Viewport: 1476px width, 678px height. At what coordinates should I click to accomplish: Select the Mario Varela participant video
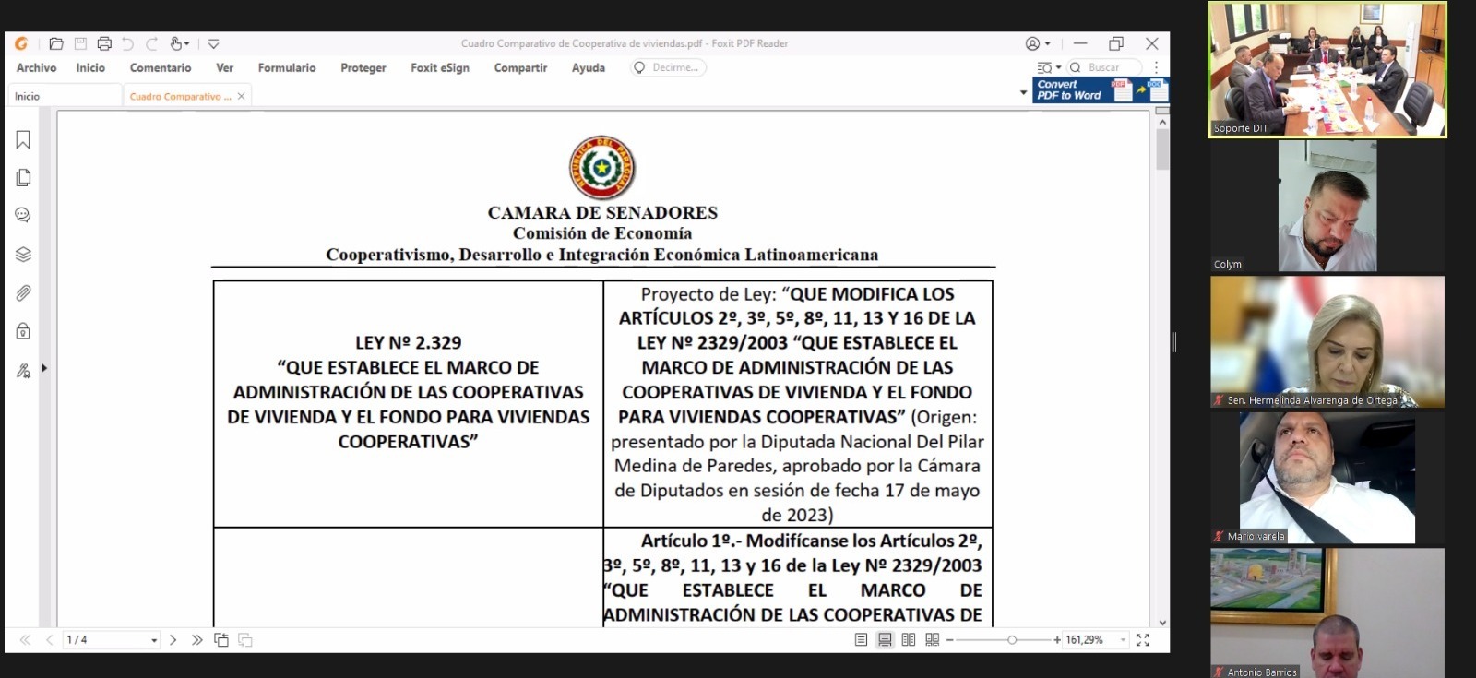[x=1327, y=478]
